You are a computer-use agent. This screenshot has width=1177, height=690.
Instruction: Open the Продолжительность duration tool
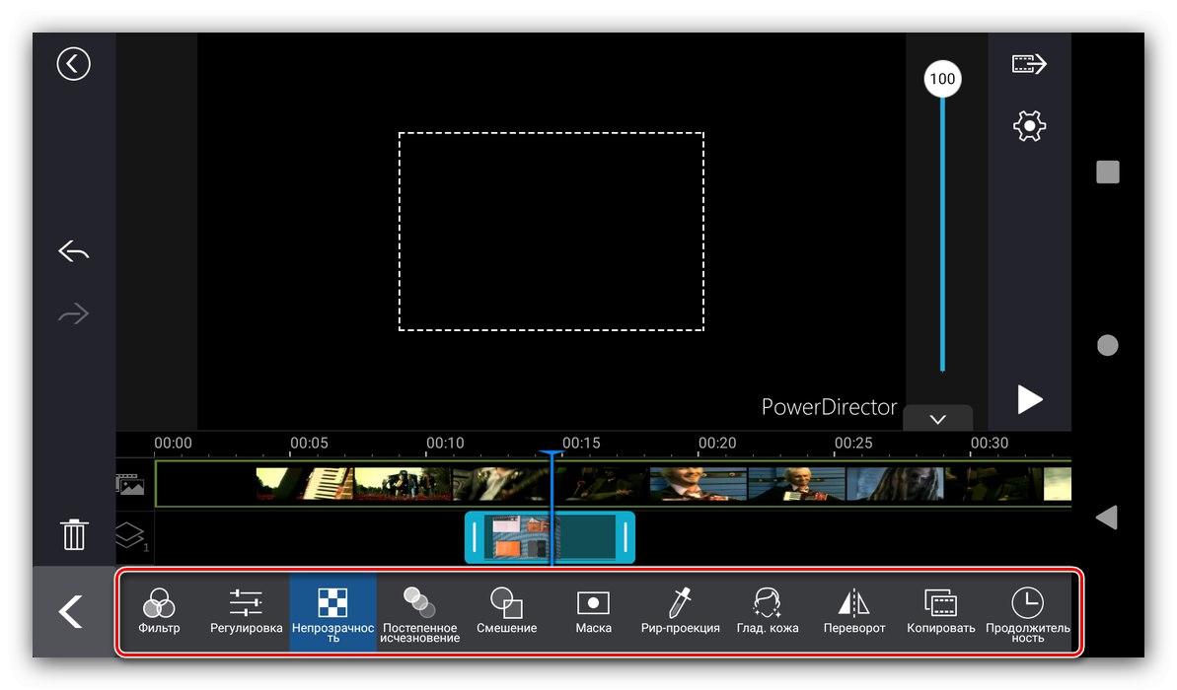tap(1028, 615)
